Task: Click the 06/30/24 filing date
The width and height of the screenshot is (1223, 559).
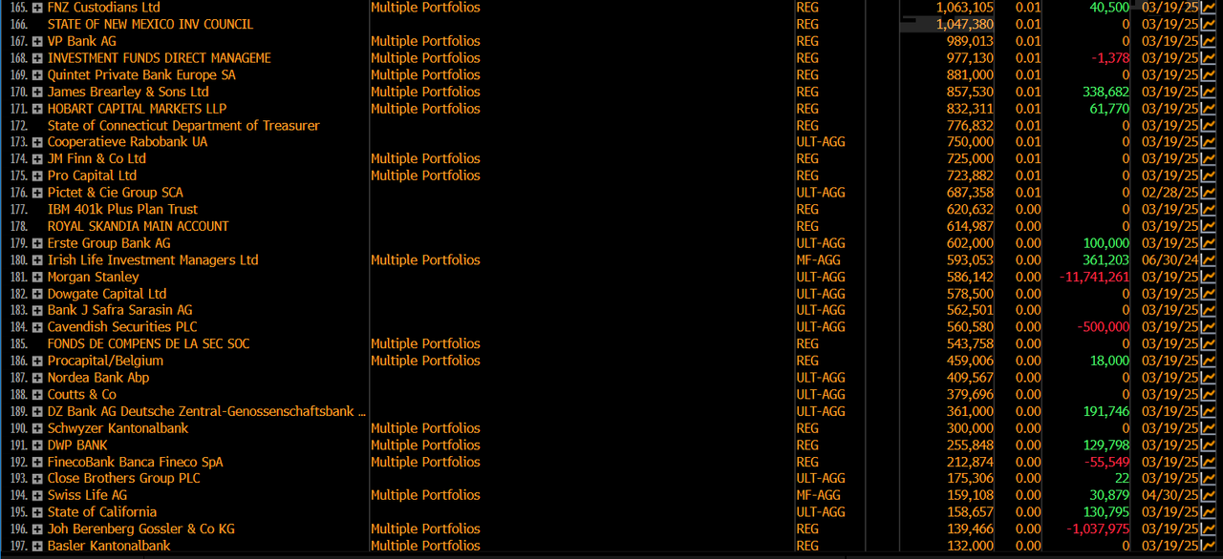Action: (1170, 259)
